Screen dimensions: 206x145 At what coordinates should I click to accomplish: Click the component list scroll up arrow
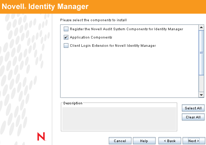click(x=201, y=28)
